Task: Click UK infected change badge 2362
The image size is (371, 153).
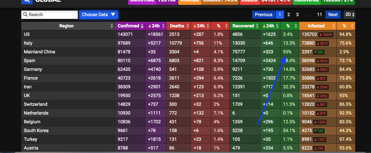Action: coord(322,96)
